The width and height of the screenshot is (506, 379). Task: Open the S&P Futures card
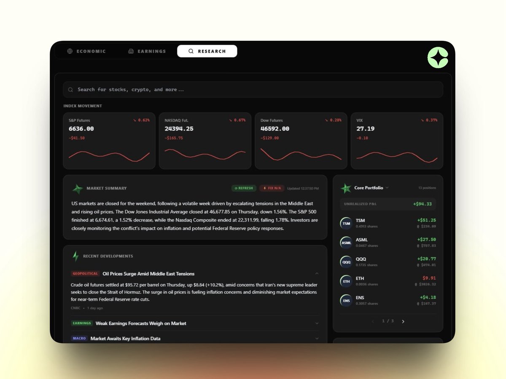click(109, 141)
